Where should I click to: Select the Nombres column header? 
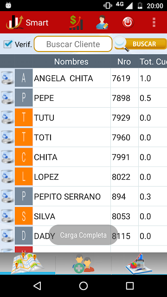71,62
